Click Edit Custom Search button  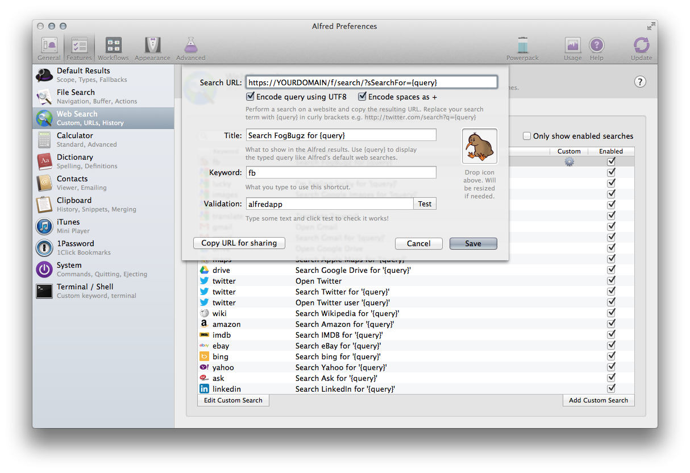(233, 400)
